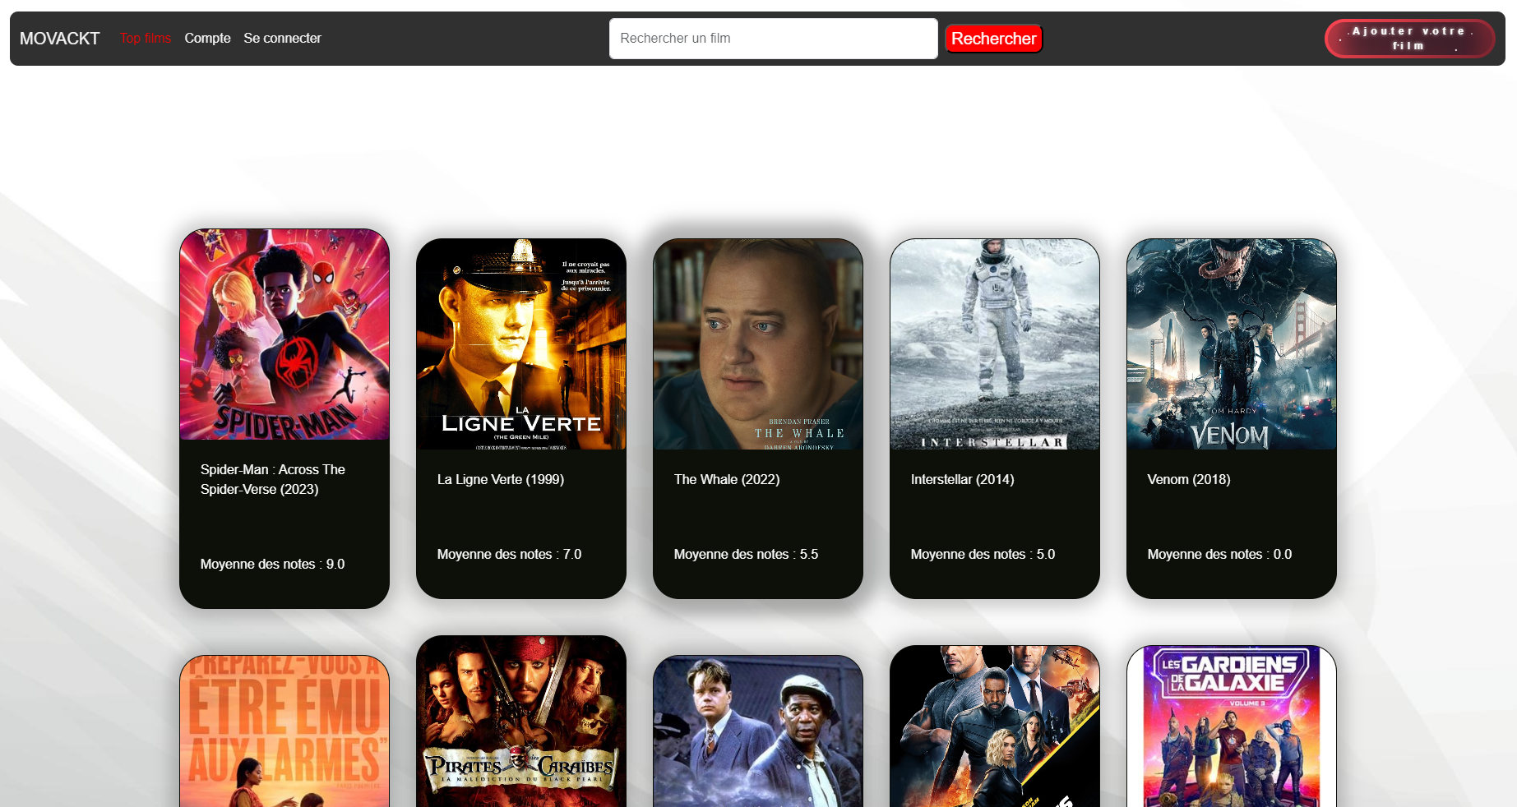Click the MOVACKT site logo

[59, 39]
